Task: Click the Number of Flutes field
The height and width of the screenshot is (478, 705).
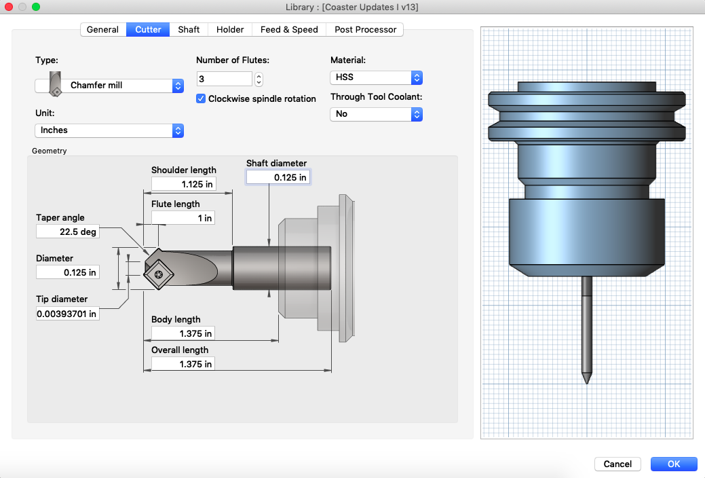Action: point(225,79)
